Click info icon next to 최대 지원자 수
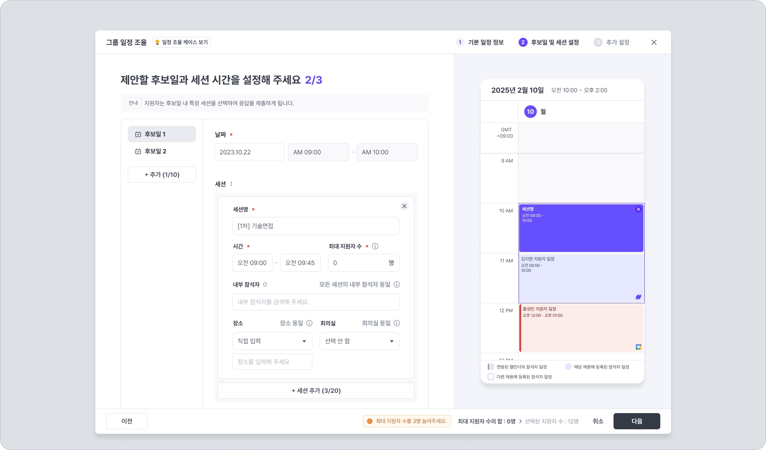 pos(375,246)
